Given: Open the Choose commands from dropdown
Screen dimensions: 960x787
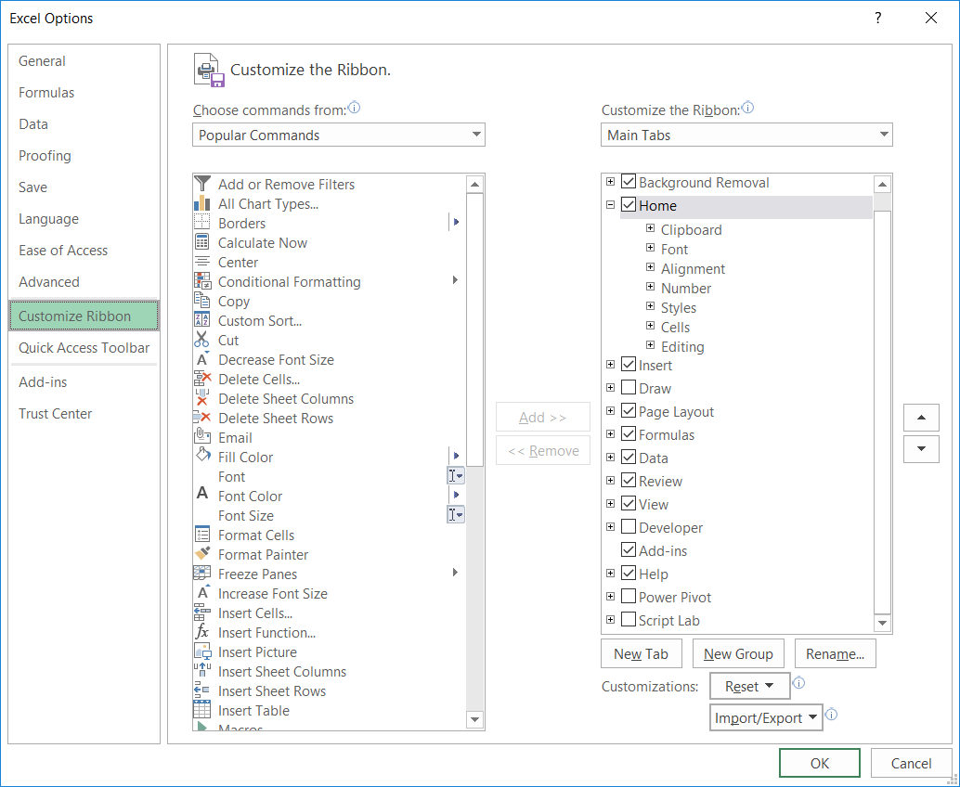Looking at the screenshot, I should point(339,135).
